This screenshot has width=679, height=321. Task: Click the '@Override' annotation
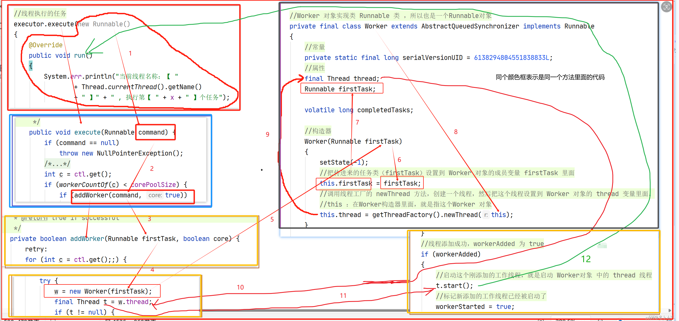[46, 45]
